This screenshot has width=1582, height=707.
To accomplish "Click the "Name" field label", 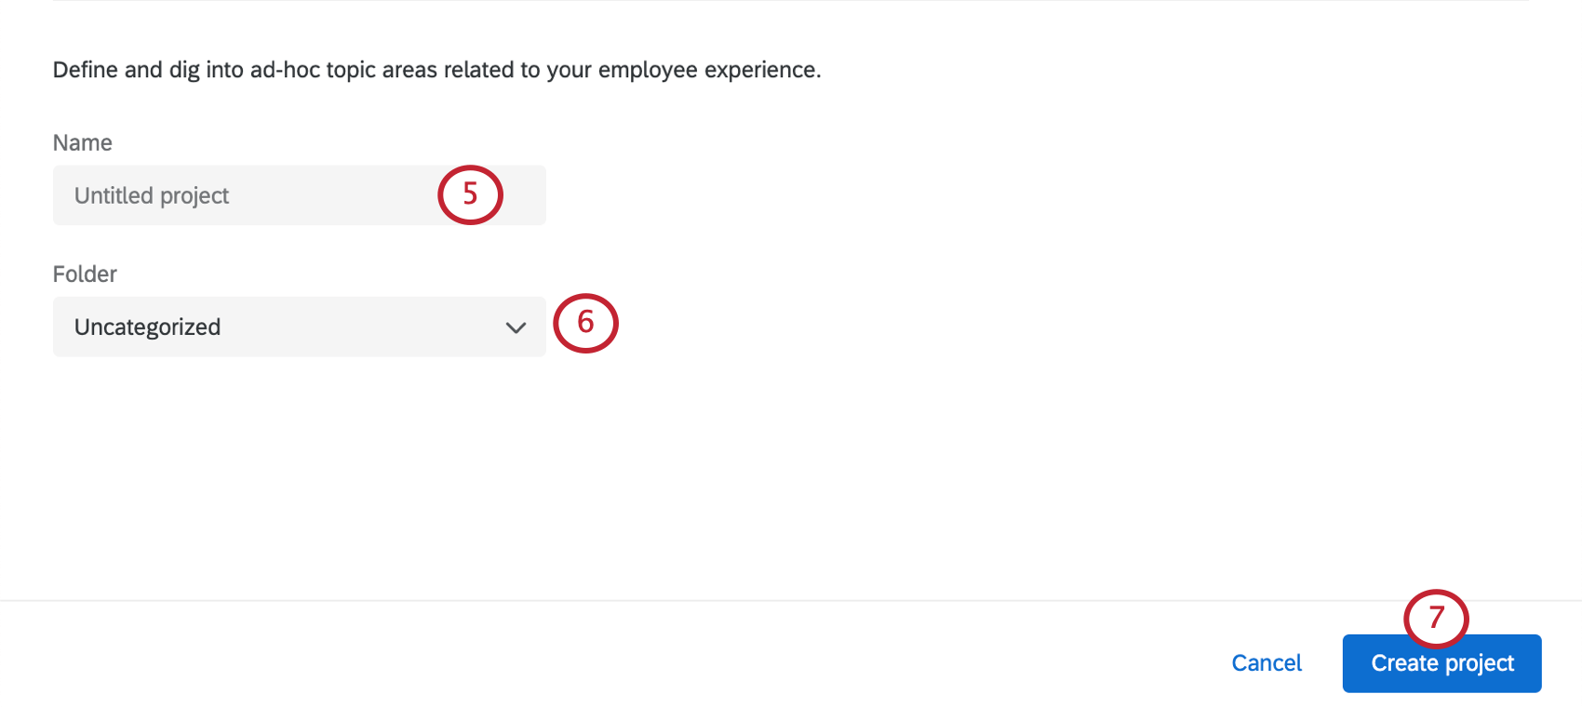I will [x=83, y=142].
